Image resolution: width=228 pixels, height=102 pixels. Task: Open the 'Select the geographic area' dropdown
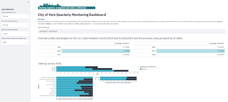pos(15,16)
